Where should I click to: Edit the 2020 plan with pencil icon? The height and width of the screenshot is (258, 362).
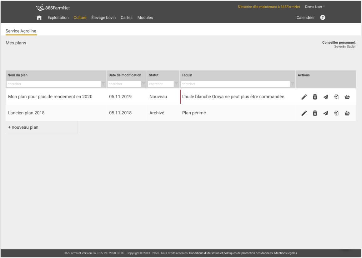point(304,97)
